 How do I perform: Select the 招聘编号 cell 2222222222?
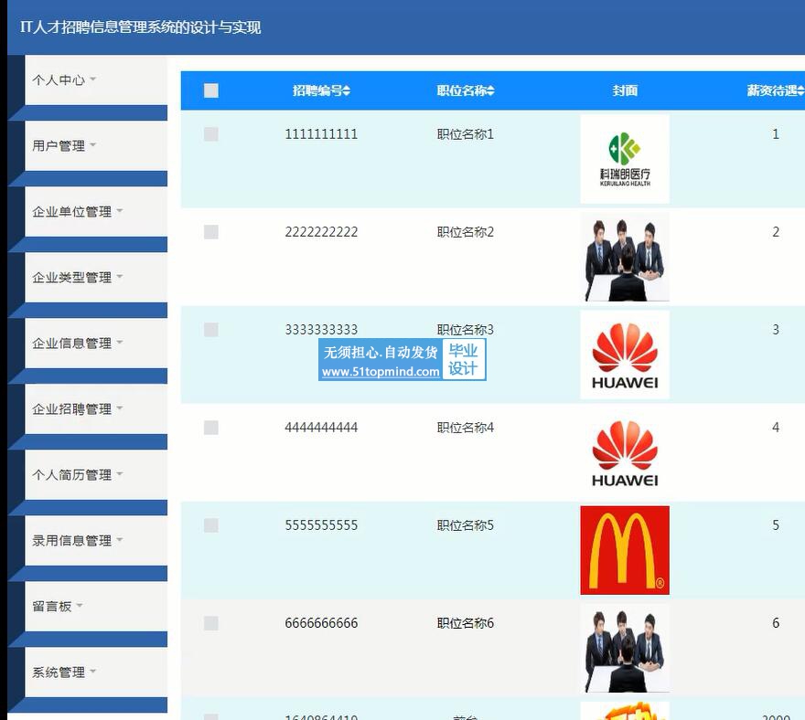click(x=321, y=232)
